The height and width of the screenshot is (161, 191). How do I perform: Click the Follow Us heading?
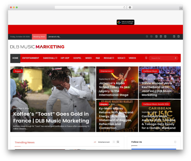point(136,142)
